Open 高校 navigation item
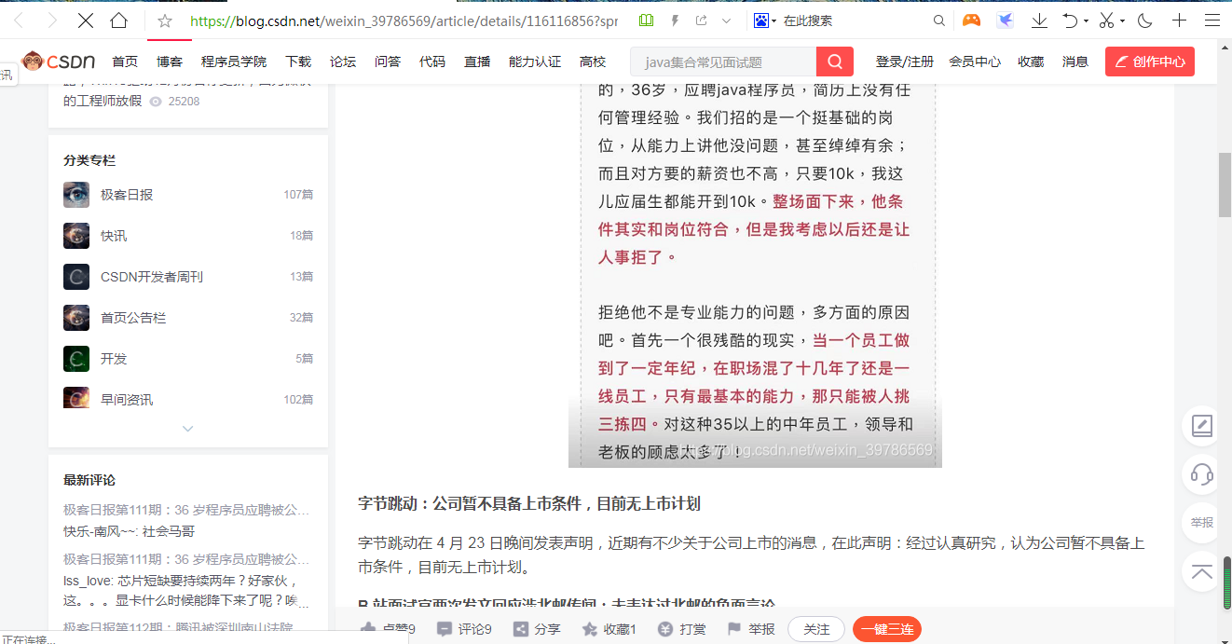 pyautogui.click(x=593, y=62)
